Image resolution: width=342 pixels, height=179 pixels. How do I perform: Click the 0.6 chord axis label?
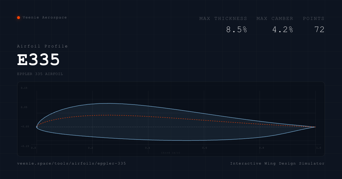[x=205, y=148]
